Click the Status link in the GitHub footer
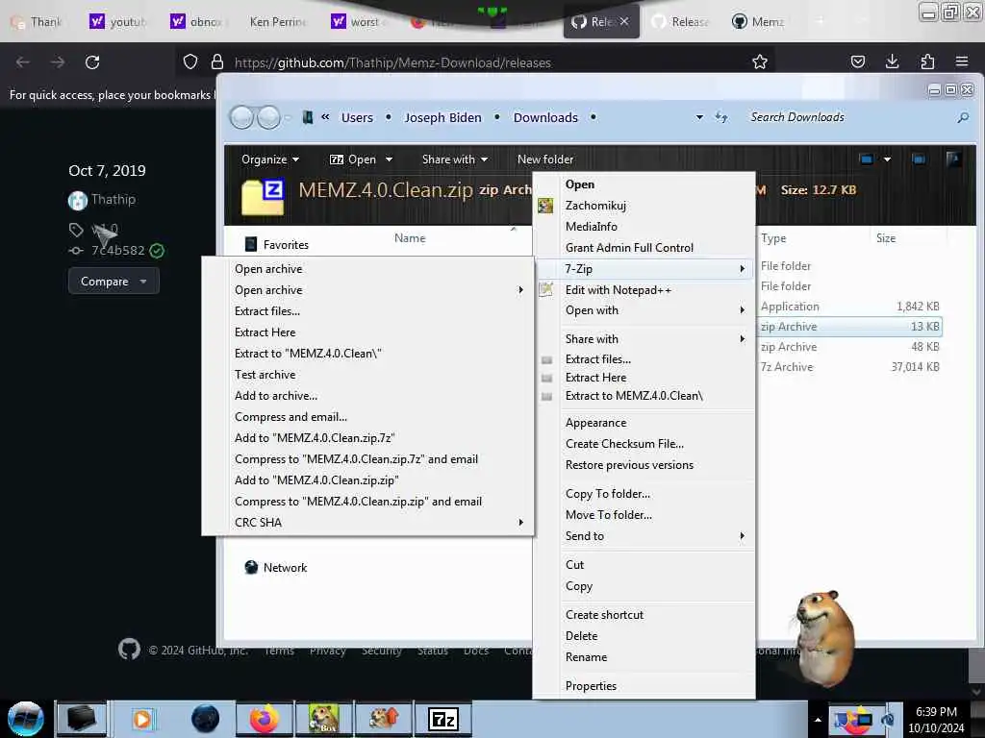 432,651
